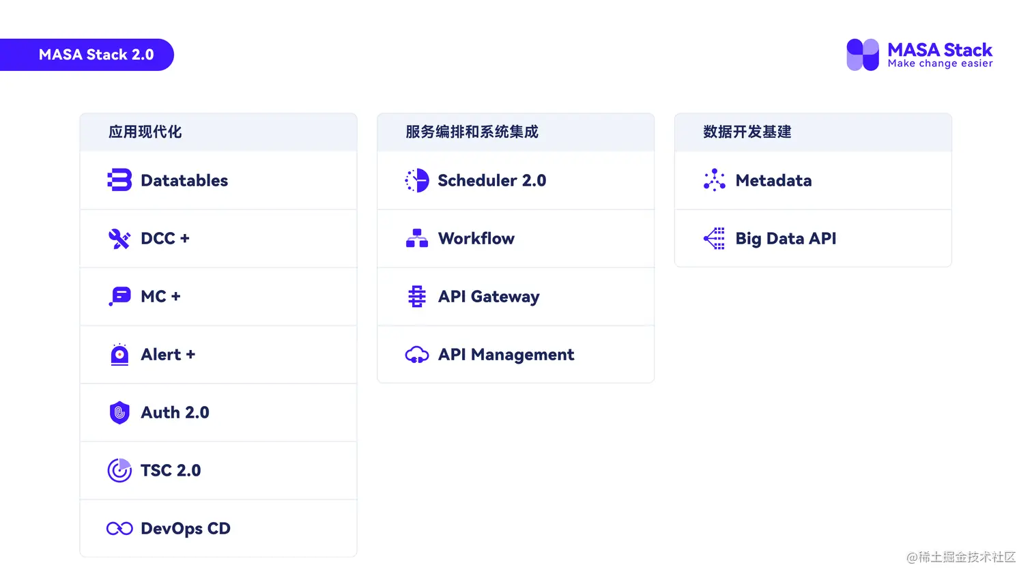Click the DevOps CD infinity icon

point(119,528)
